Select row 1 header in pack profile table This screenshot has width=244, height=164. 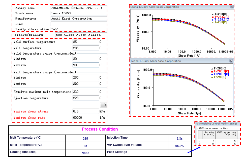[200, 141]
